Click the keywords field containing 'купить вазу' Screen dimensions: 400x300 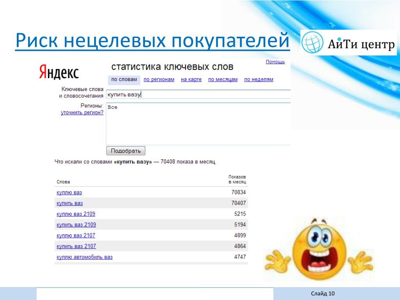point(198,95)
